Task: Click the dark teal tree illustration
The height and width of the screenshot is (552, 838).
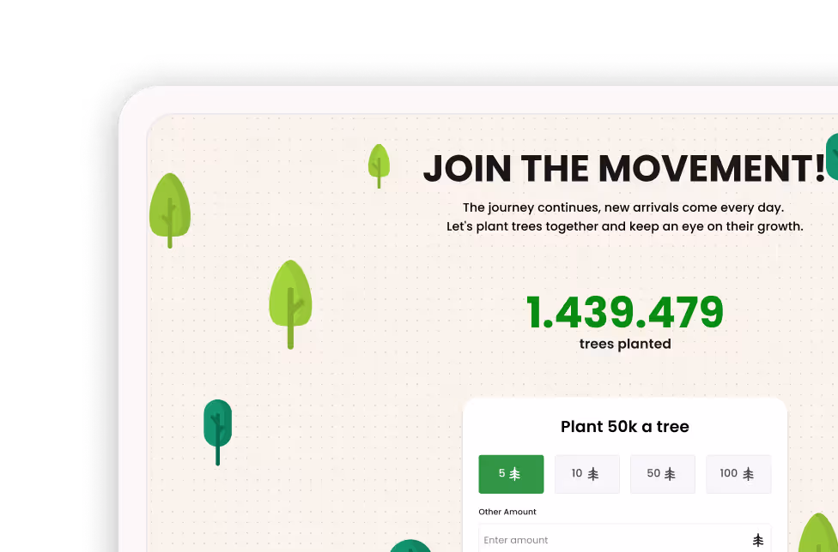Action: (217, 432)
